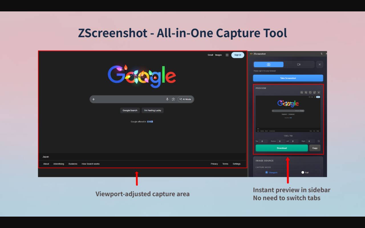
Task: Rotate the captured preview
Action: (310, 92)
